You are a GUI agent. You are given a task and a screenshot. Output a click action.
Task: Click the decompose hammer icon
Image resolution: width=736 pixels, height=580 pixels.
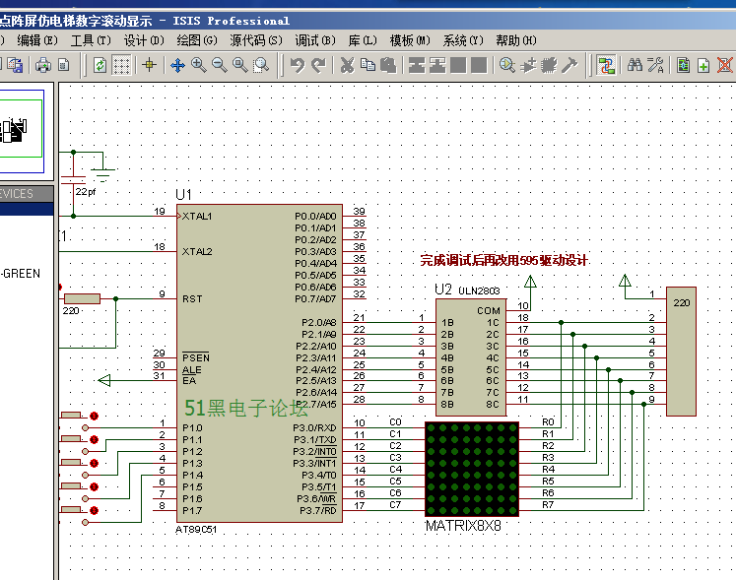(x=569, y=65)
